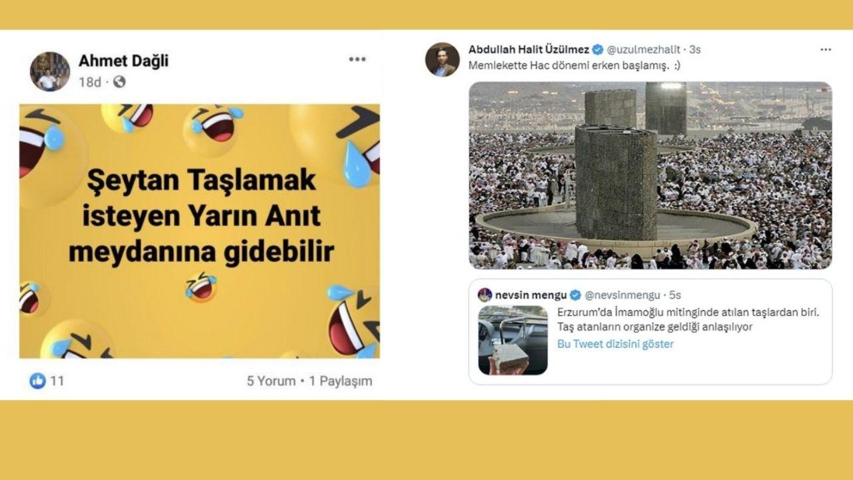Open Ahmet Dağli's profile picture
The height and width of the screenshot is (480, 853).
(50, 71)
